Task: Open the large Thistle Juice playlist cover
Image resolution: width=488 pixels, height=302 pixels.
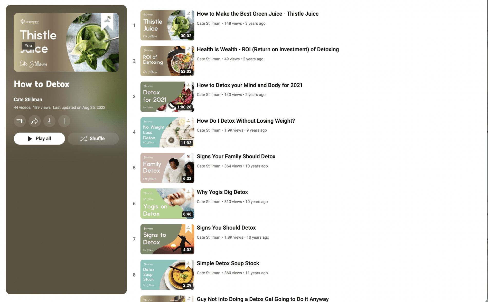Action: point(66,42)
